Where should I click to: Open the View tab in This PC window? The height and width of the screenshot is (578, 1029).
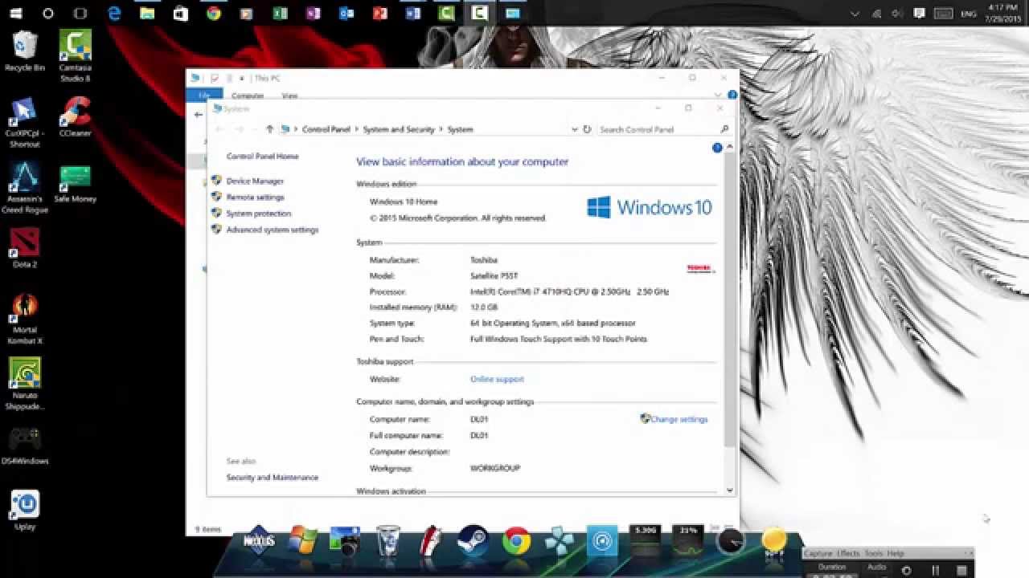click(x=289, y=96)
